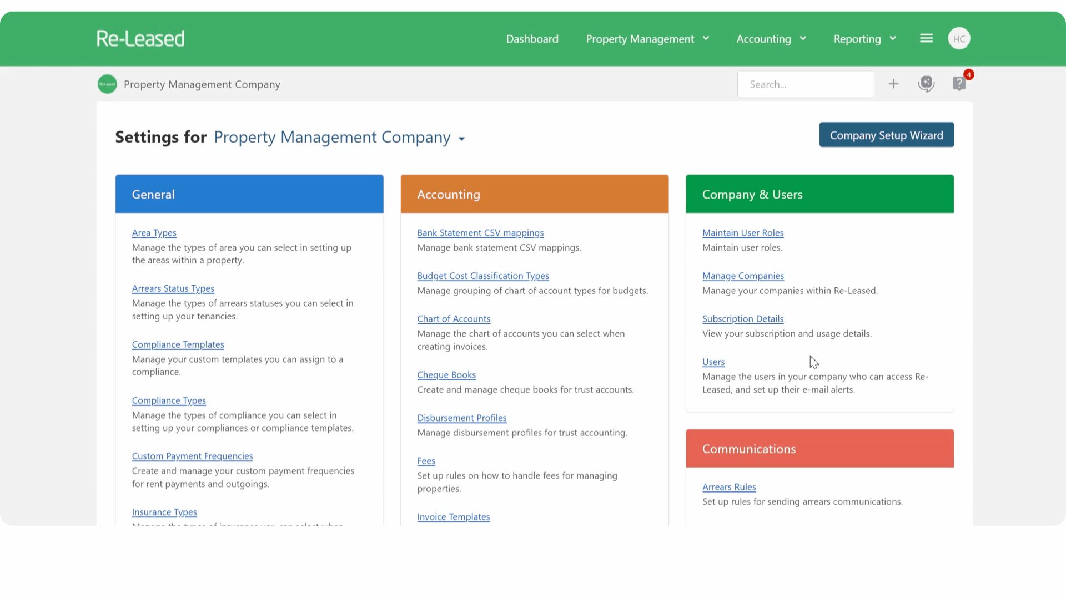The width and height of the screenshot is (1066, 599).
Task: Open Invoice Templates link
Action: 454,517
